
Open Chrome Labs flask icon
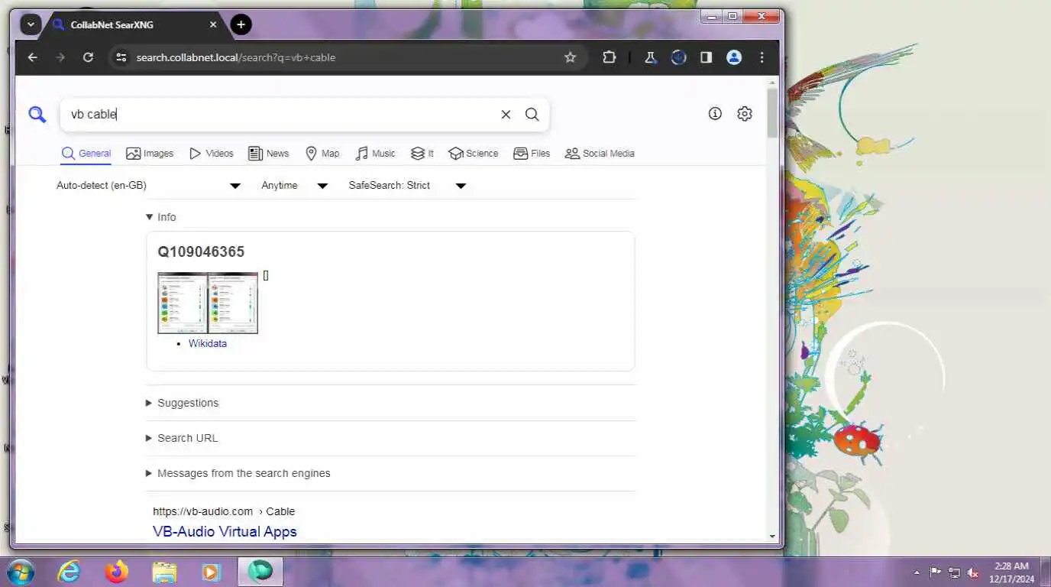pos(651,57)
